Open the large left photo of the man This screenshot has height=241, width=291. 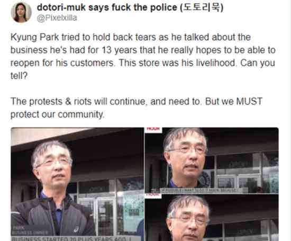pos(77,184)
